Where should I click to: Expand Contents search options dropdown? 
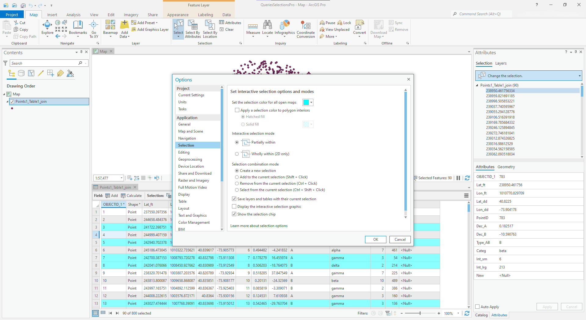[86, 63]
